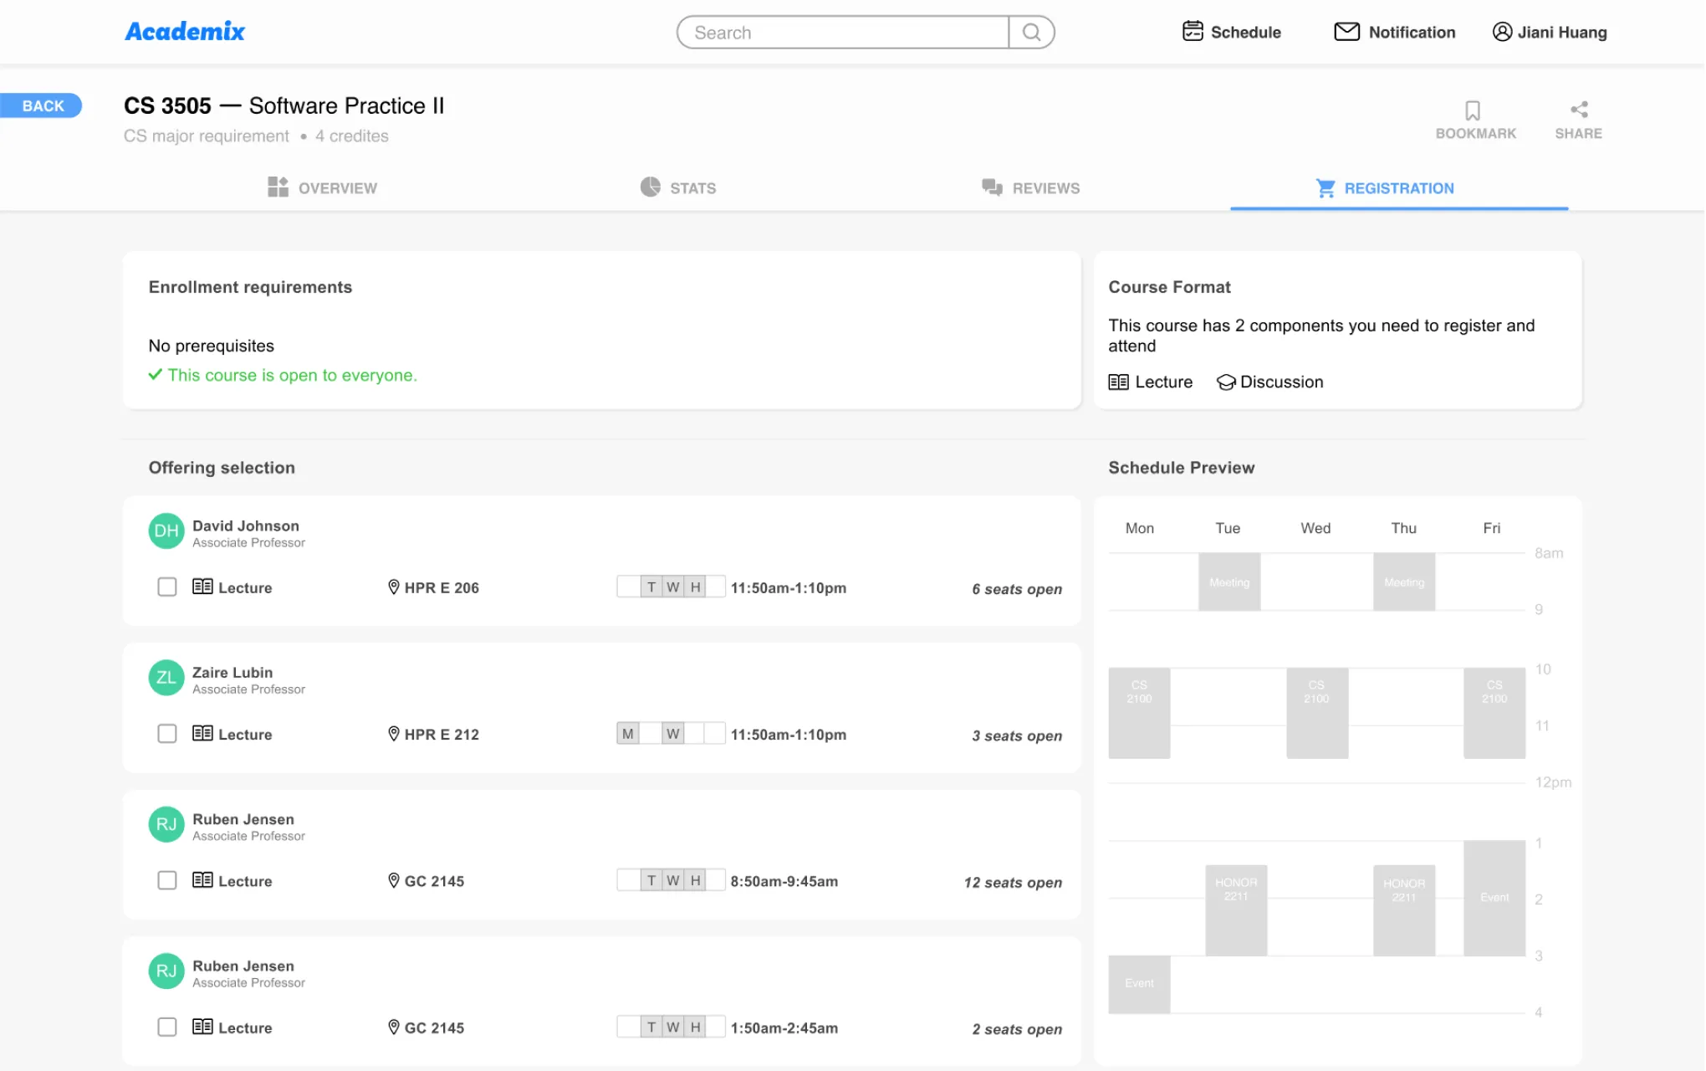Click the Schedule icon in top navigation
Image resolution: width=1706 pixels, height=1071 pixels.
[1189, 31]
